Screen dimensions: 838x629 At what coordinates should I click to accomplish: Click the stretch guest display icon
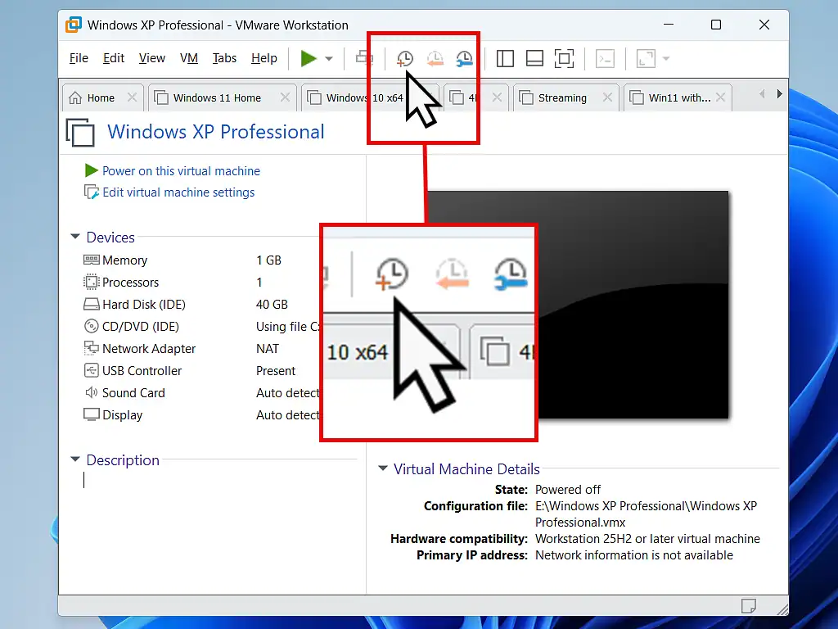pos(646,58)
